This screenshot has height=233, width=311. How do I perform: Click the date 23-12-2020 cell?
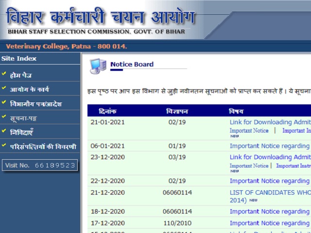(x=107, y=157)
